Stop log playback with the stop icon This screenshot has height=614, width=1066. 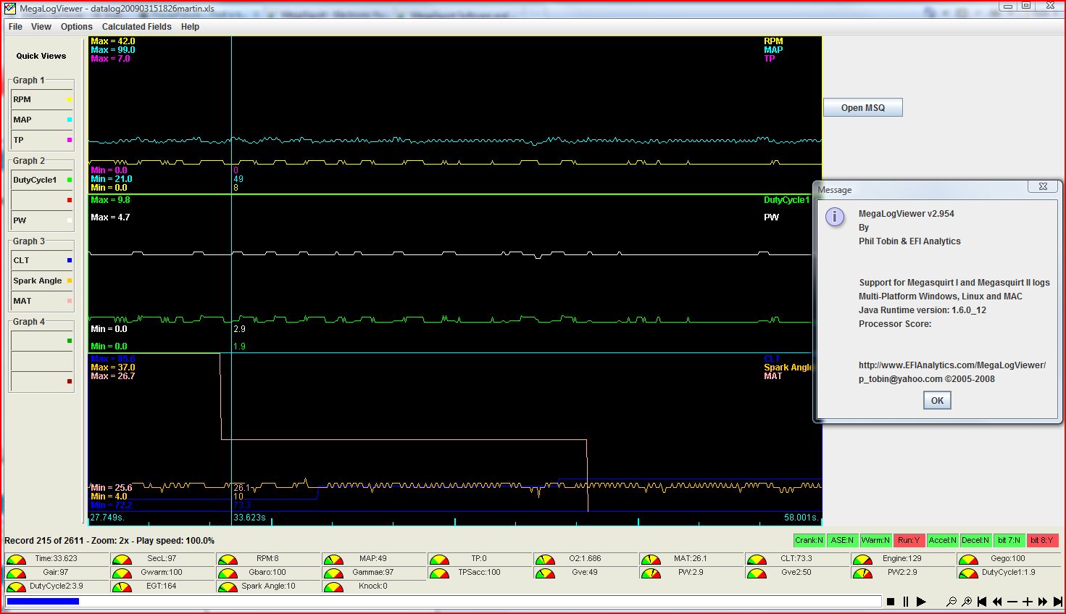point(891,602)
